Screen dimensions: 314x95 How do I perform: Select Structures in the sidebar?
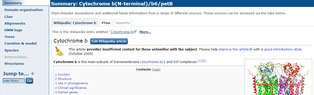click(x=14, y=64)
